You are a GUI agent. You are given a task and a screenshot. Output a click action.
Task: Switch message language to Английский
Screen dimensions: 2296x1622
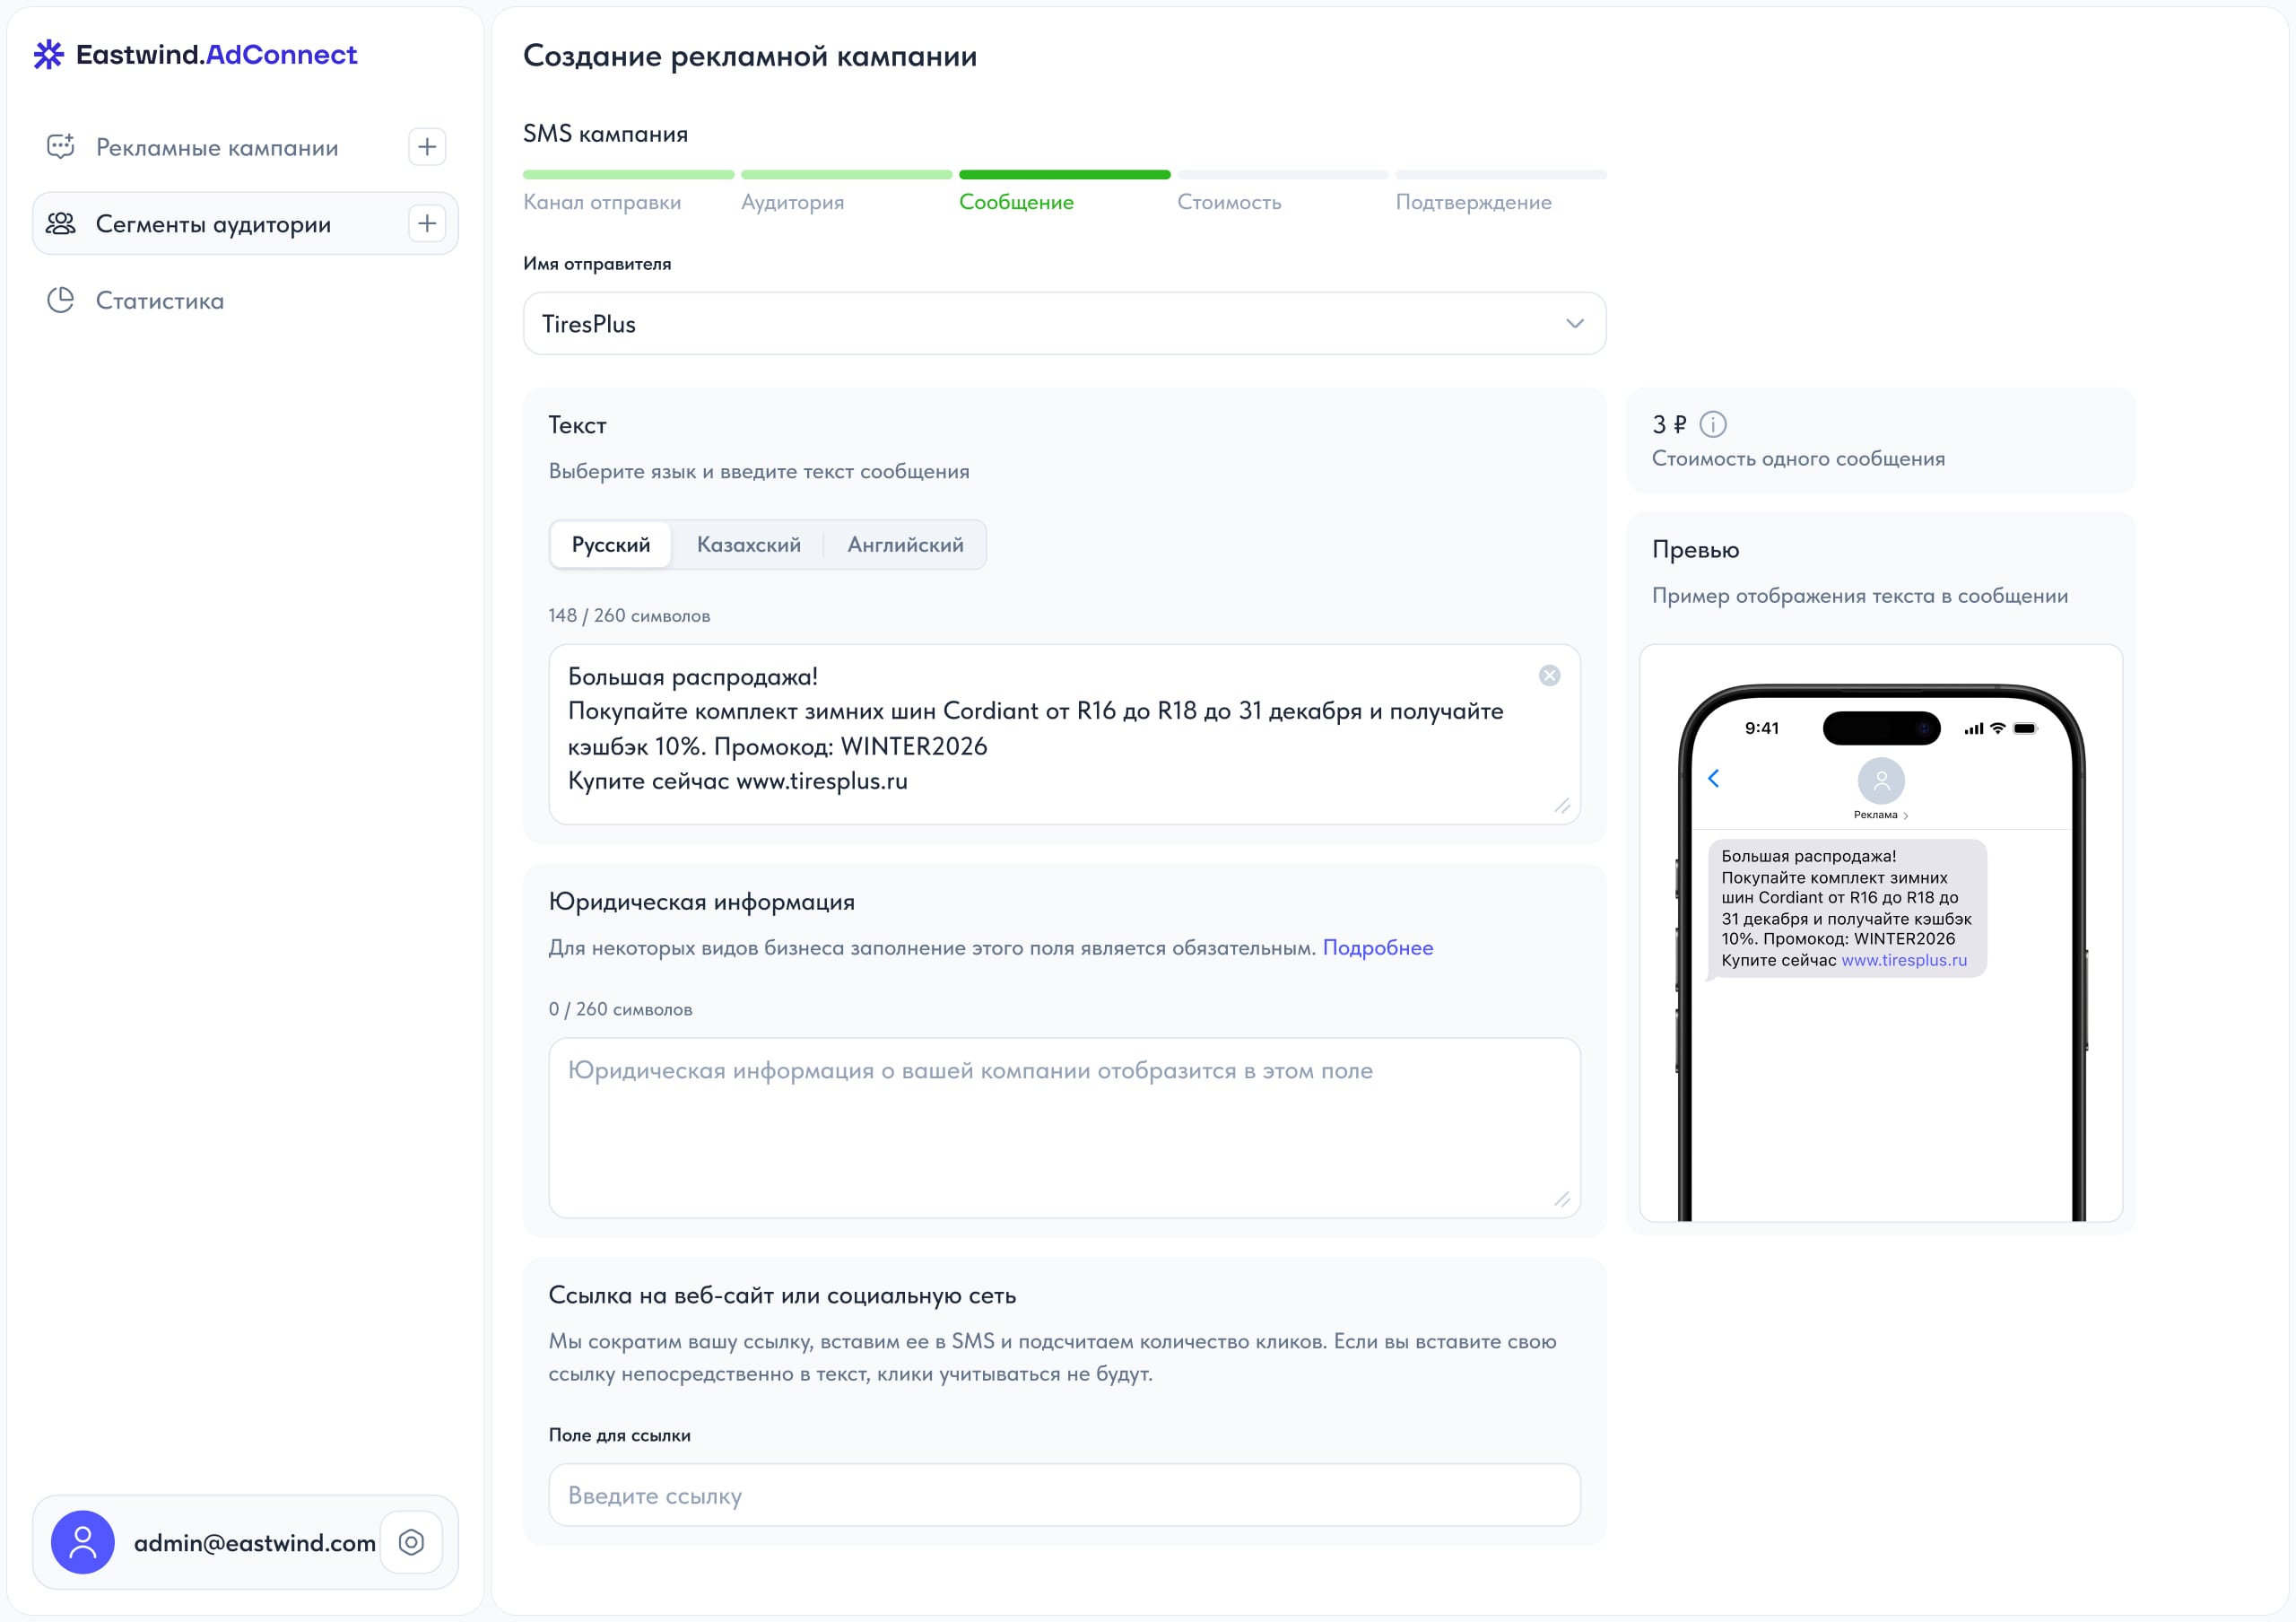tap(905, 545)
